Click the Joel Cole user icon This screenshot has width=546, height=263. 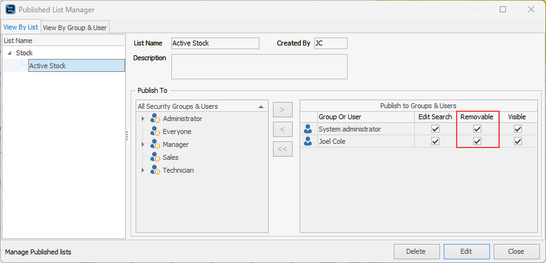click(308, 141)
